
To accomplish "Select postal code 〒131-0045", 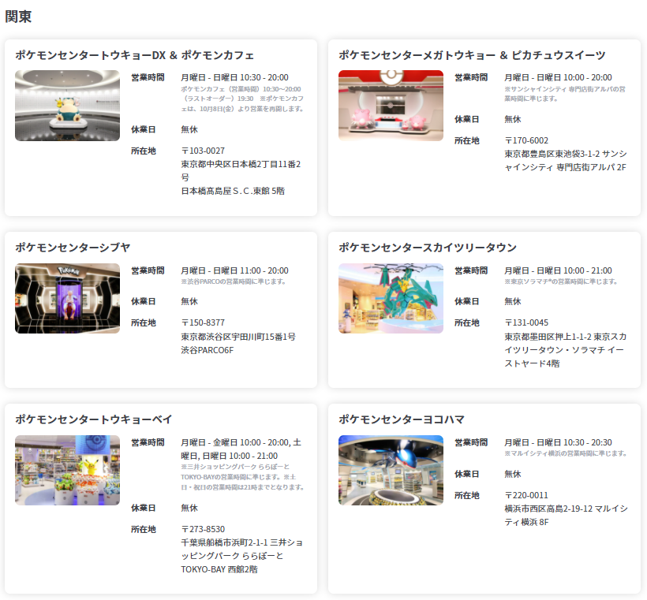I will (526, 323).
